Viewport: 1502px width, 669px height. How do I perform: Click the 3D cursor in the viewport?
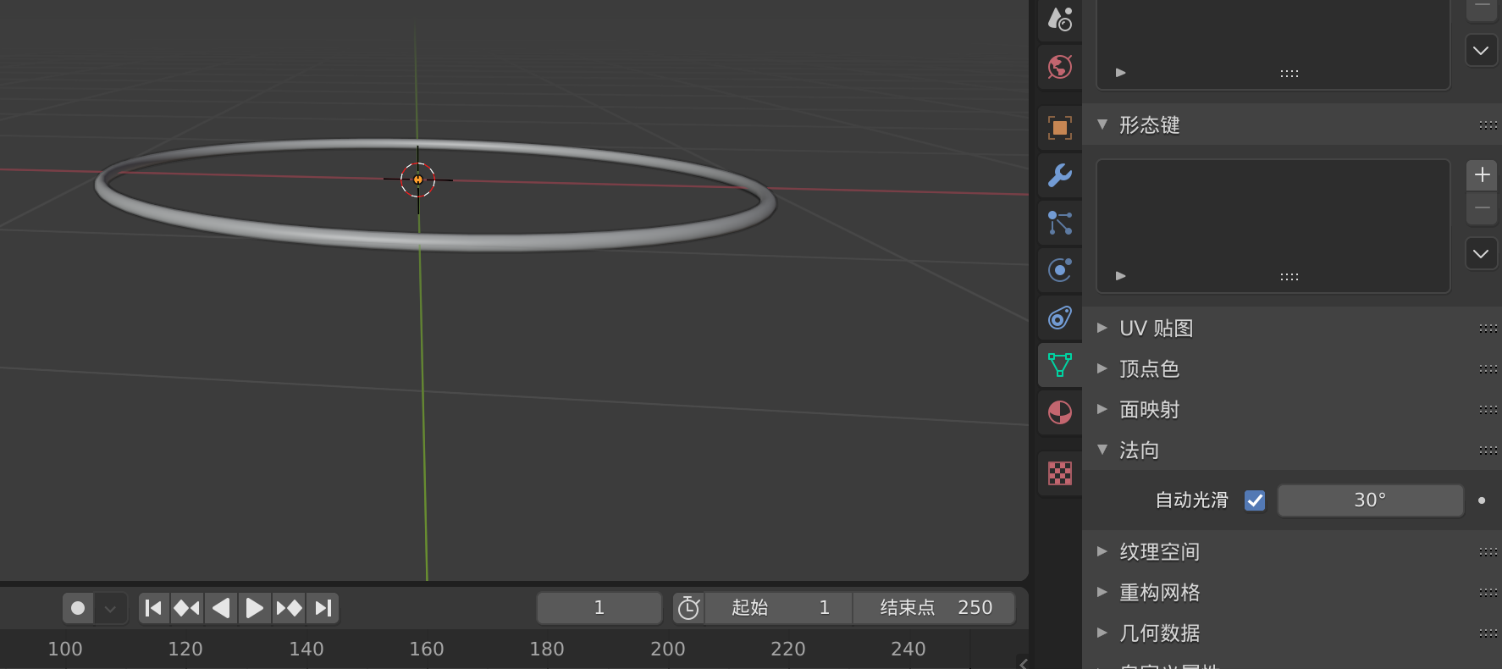click(x=417, y=180)
